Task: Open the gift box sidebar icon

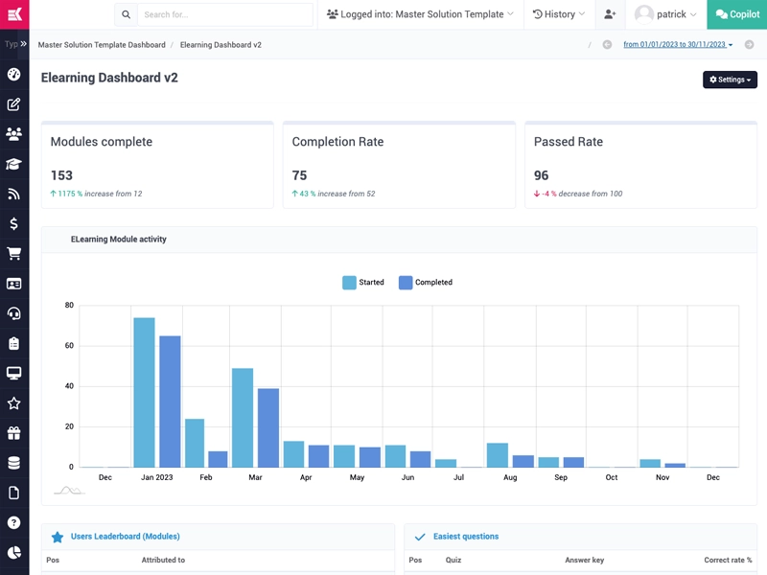Action: [13, 433]
